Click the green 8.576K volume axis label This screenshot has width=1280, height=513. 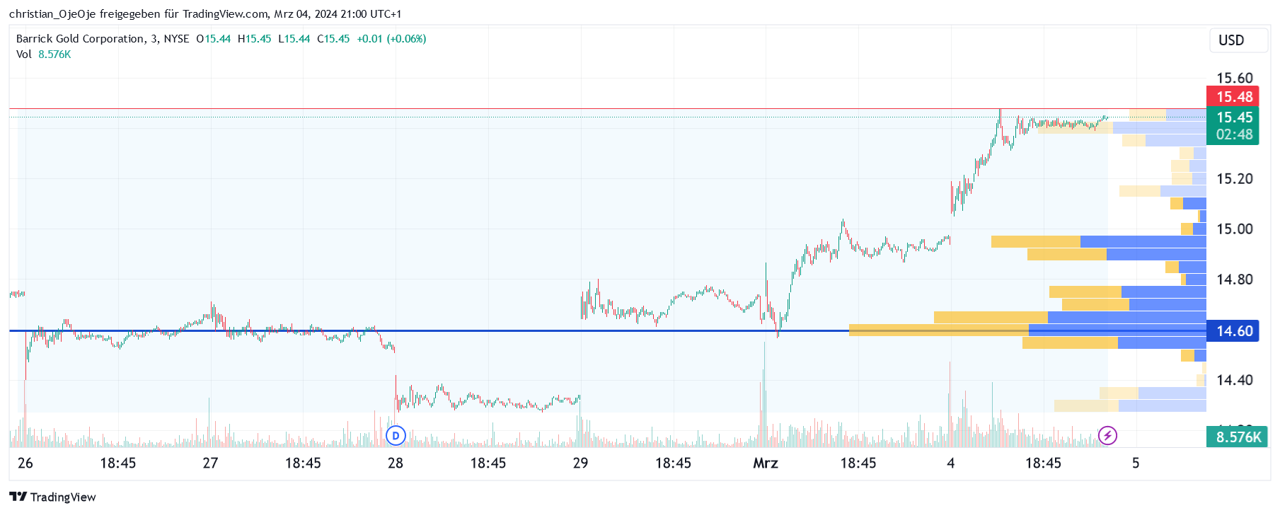coord(1238,437)
